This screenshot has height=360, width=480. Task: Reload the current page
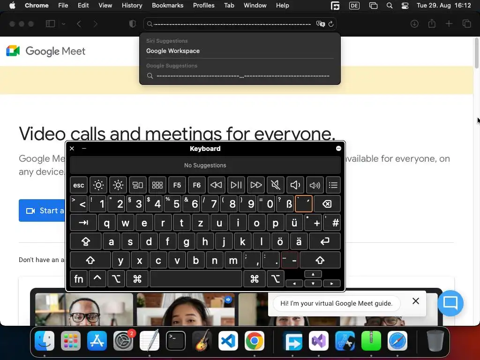point(331,24)
